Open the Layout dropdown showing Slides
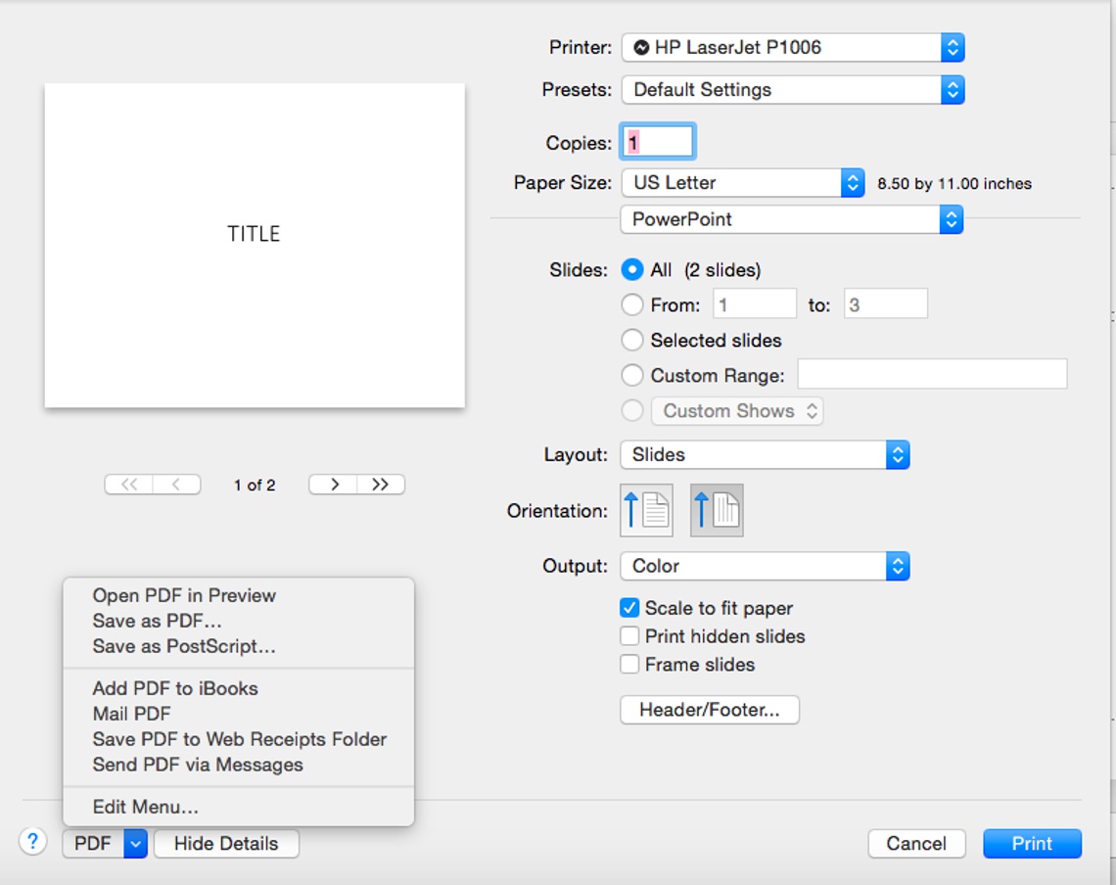 (x=766, y=455)
